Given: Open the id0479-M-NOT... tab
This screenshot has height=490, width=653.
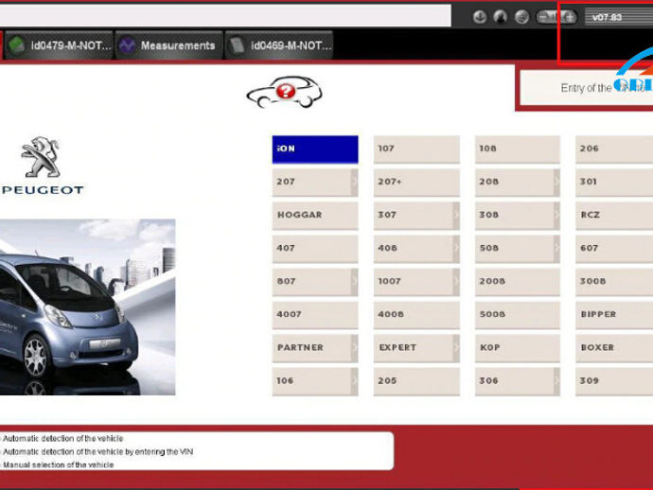Looking at the screenshot, I should pyautogui.click(x=59, y=45).
